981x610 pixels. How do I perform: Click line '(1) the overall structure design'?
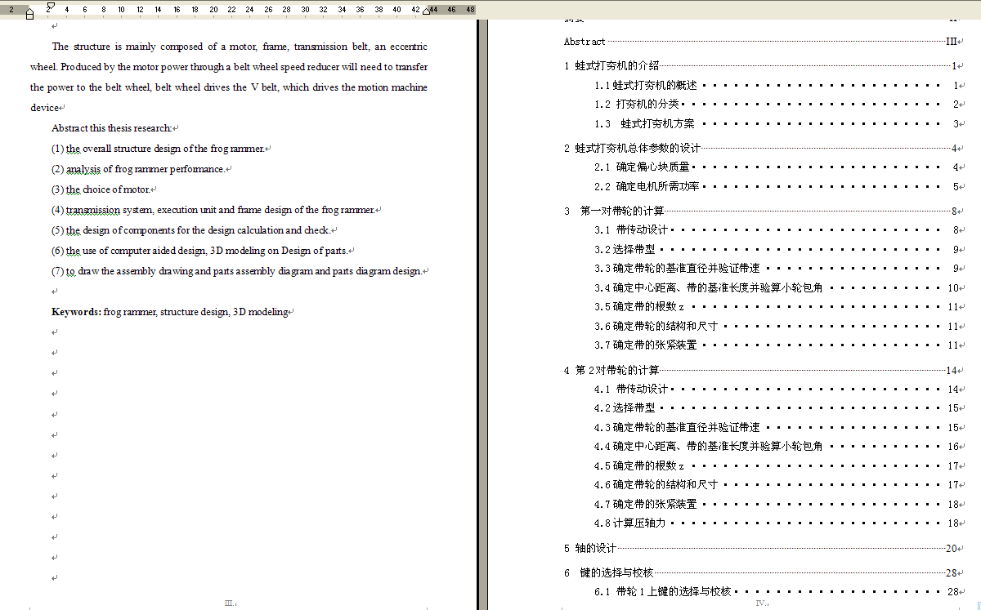[x=158, y=149]
